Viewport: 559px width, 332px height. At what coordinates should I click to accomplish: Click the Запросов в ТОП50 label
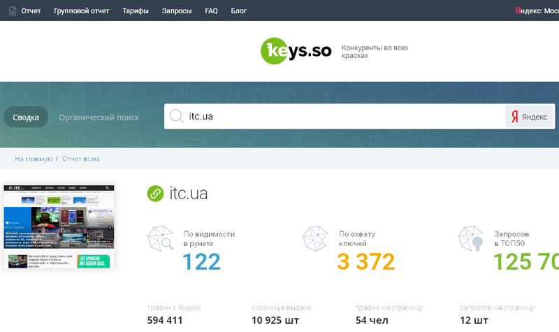(x=511, y=238)
